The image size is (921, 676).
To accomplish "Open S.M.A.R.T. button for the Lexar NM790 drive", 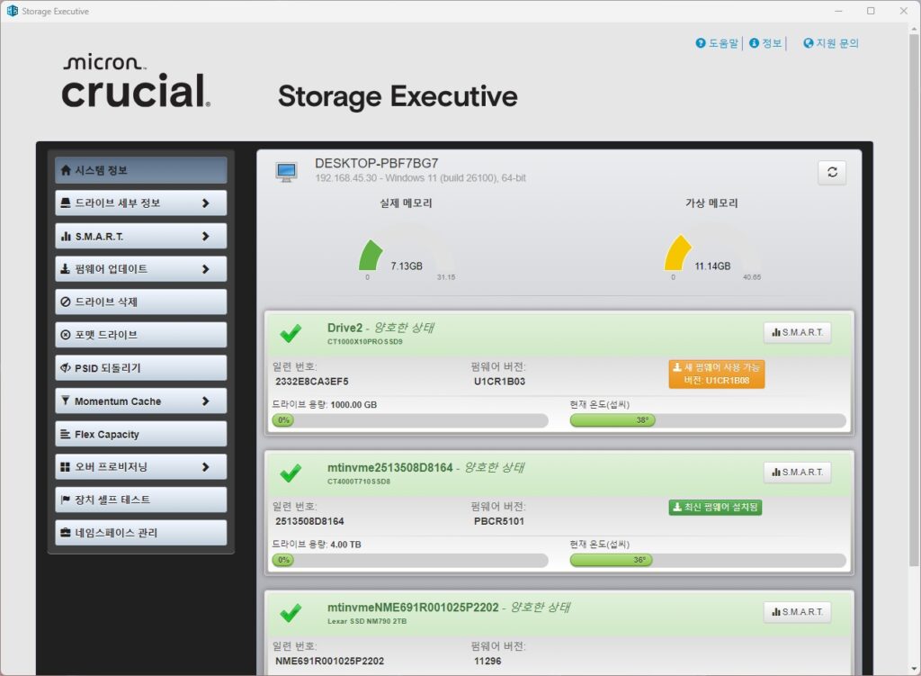I will [797, 612].
